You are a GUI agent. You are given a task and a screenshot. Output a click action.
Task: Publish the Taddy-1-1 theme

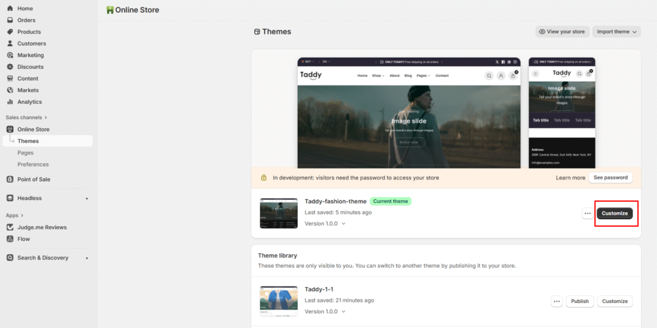579,301
